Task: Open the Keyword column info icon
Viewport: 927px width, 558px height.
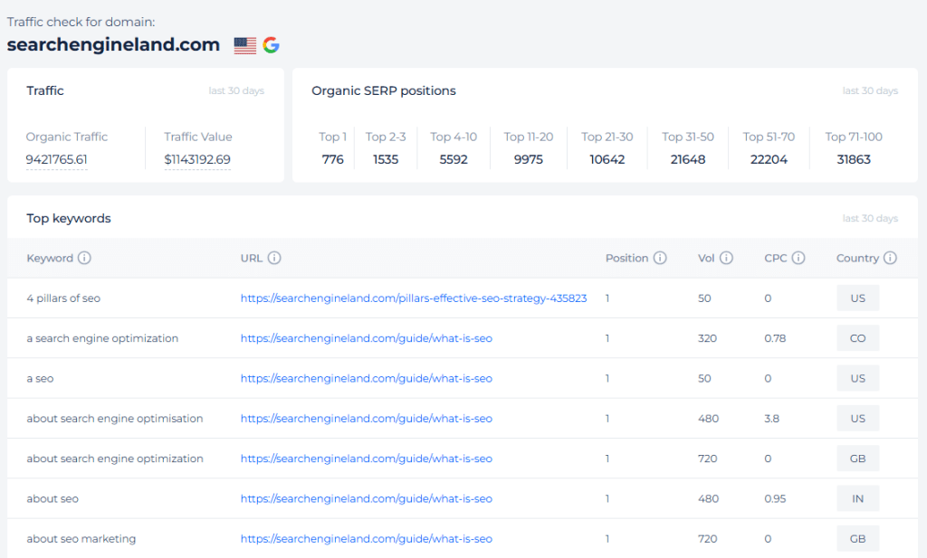Action: point(85,258)
